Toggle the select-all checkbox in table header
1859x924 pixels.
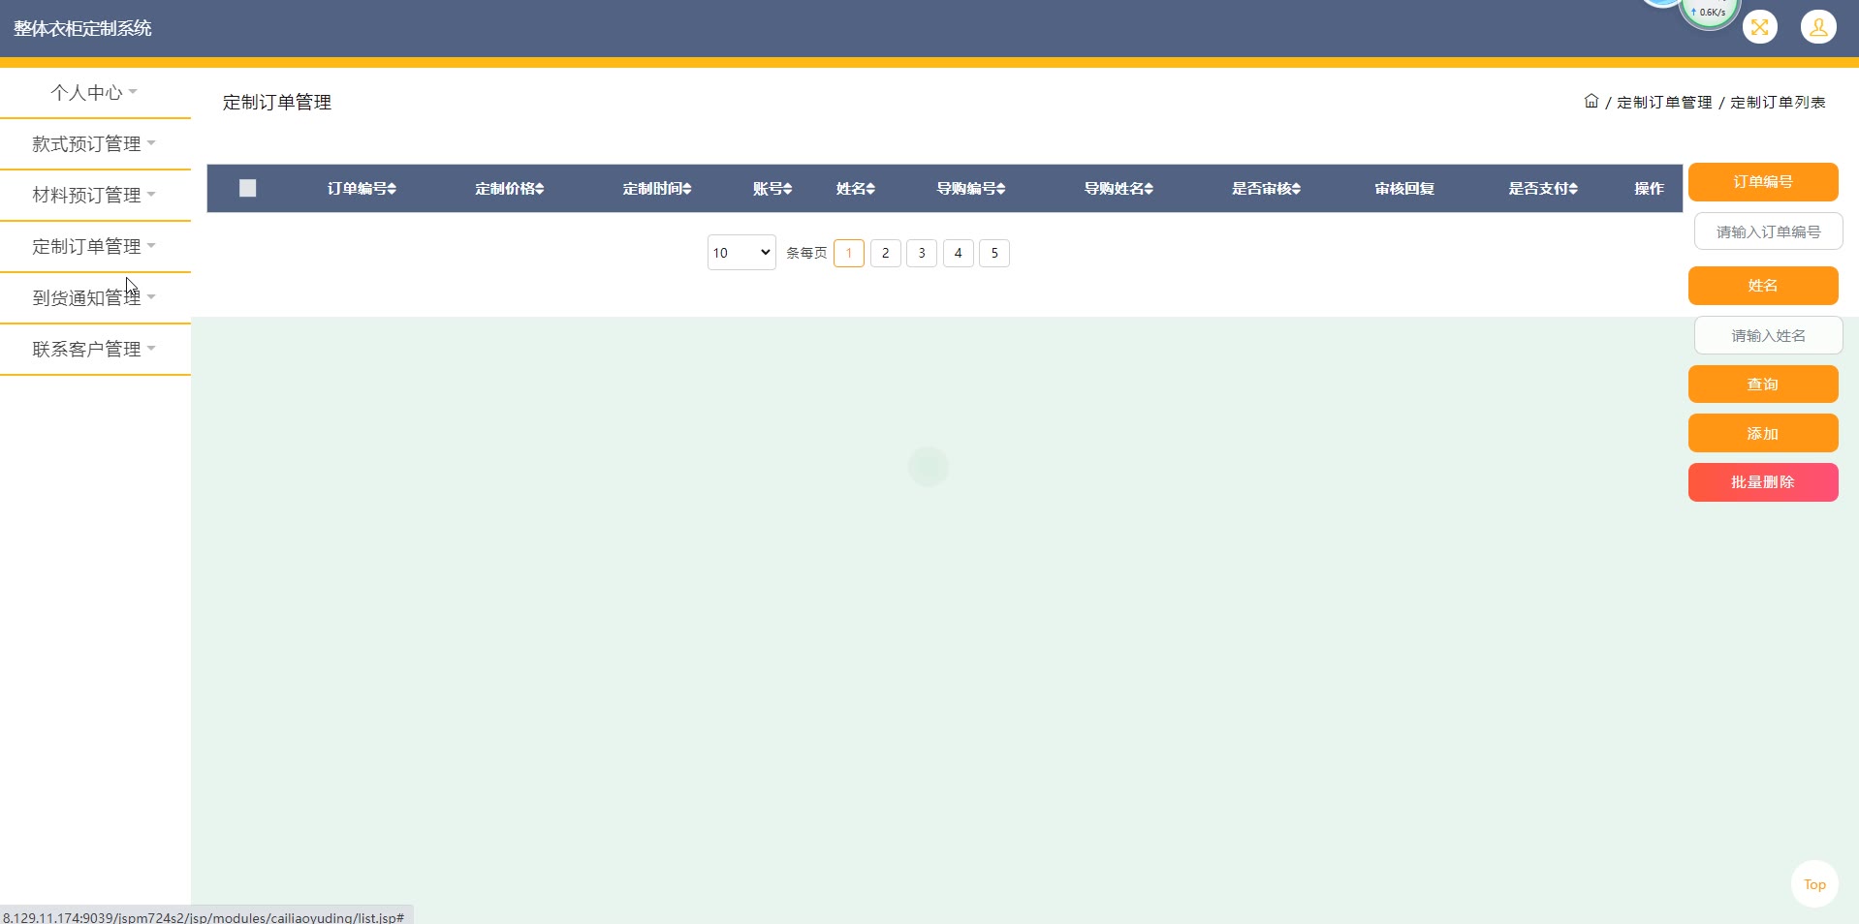click(248, 188)
